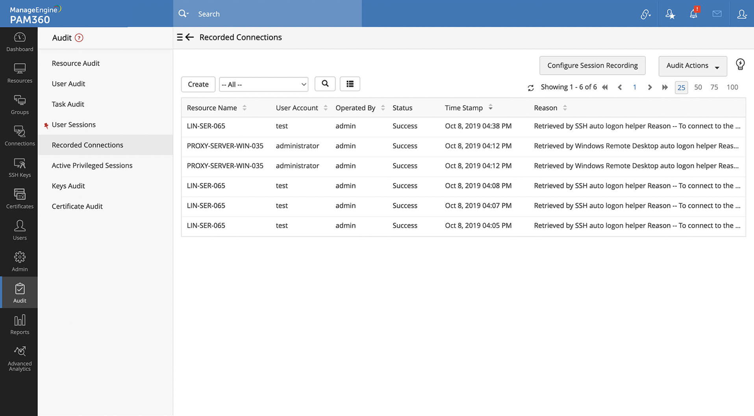Open the Audit Actions dropdown
Screen dimensions: 754x416
(x=692, y=66)
